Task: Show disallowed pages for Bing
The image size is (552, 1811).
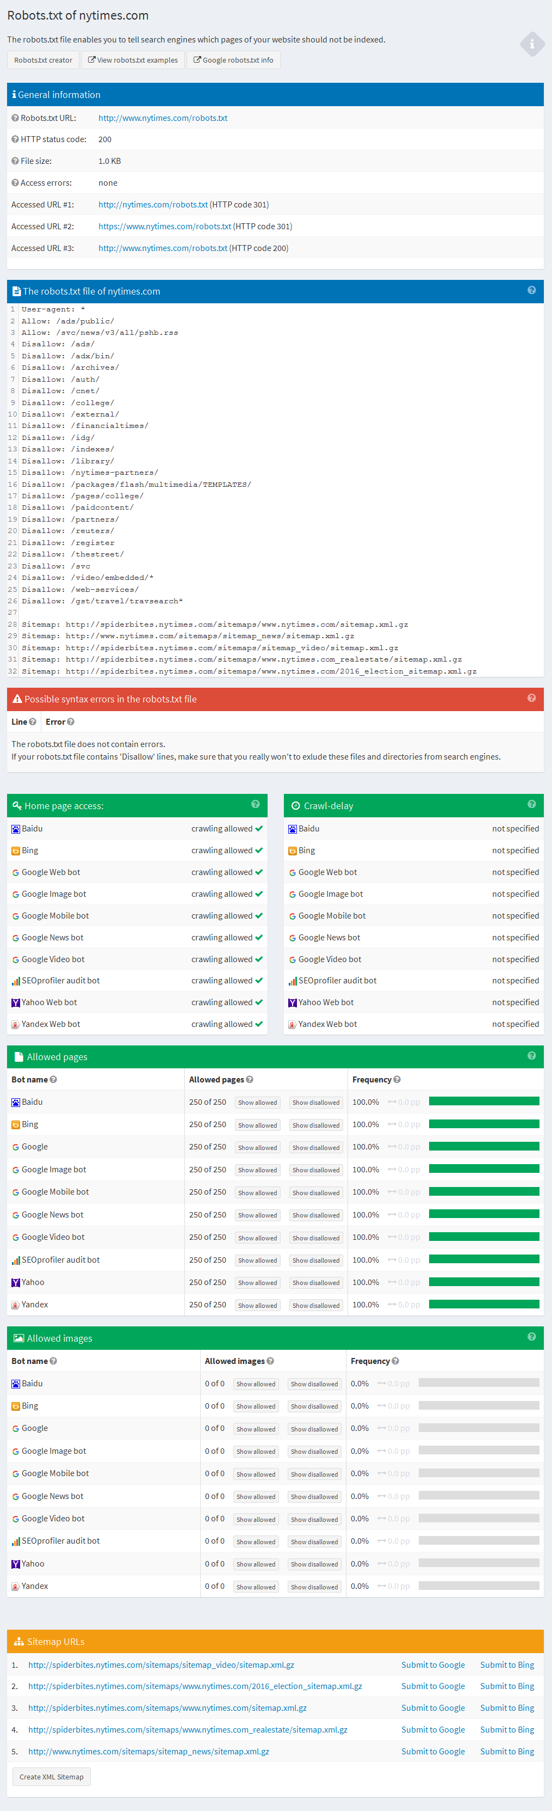Action: 316,1125
